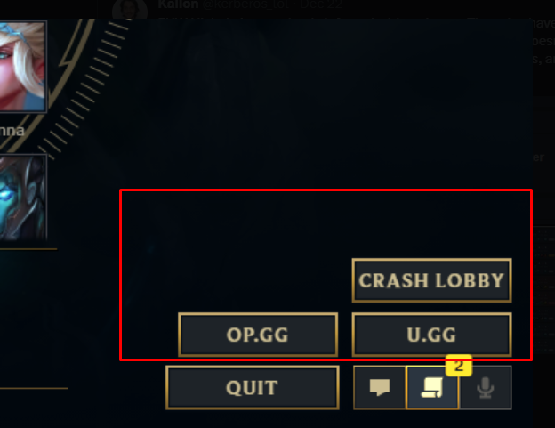Open the U.GG button

(x=432, y=335)
